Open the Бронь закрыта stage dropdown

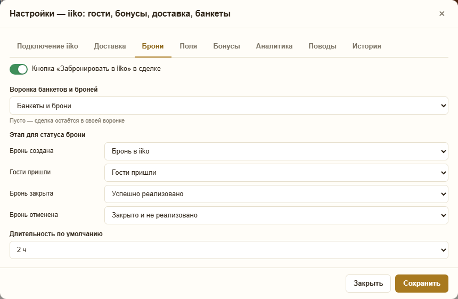[276, 194]
